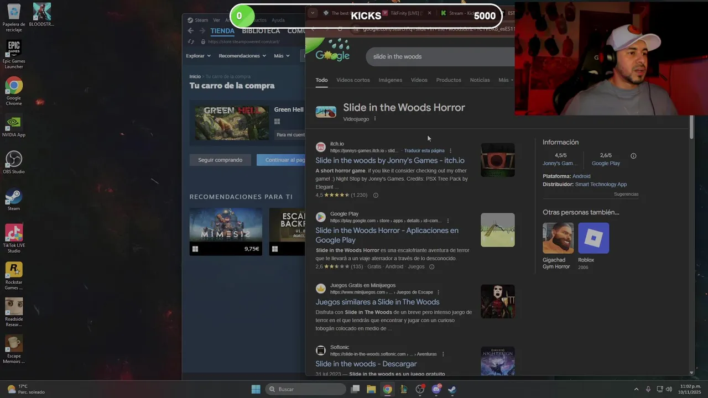
Task: Open the Minijuegos result options menu
Action: (439, 292)
